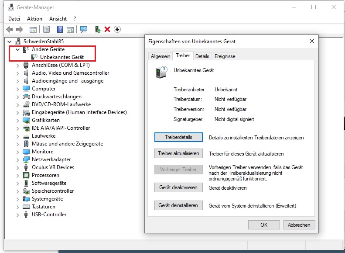Viewport: 345px width, 253px height.
Task: Click the update driver toolbar icon with green arrow
Action: pyautogui.click(x=98, y=29)
